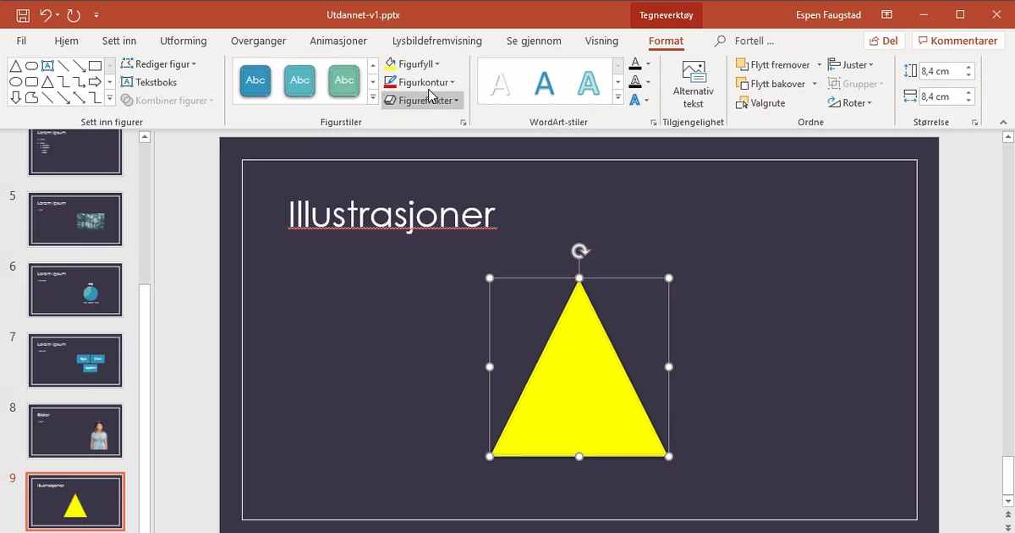Open Rediger figur dropdown
Image resolution: width=1015 pixels, height=533 pixels.
[158, 64]
